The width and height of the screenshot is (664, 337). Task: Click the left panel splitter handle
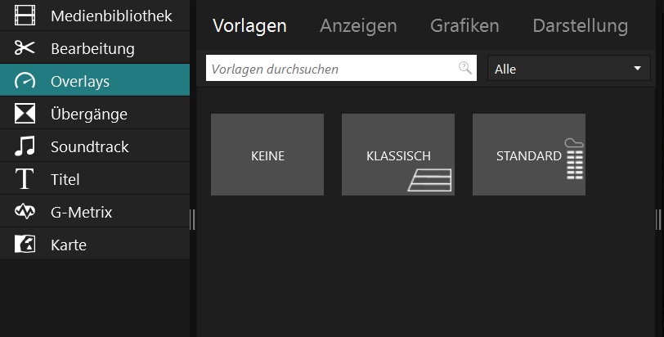coord(193,220)
